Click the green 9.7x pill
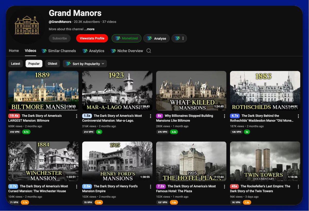This screenshot has height=211, width=309. 26,132
